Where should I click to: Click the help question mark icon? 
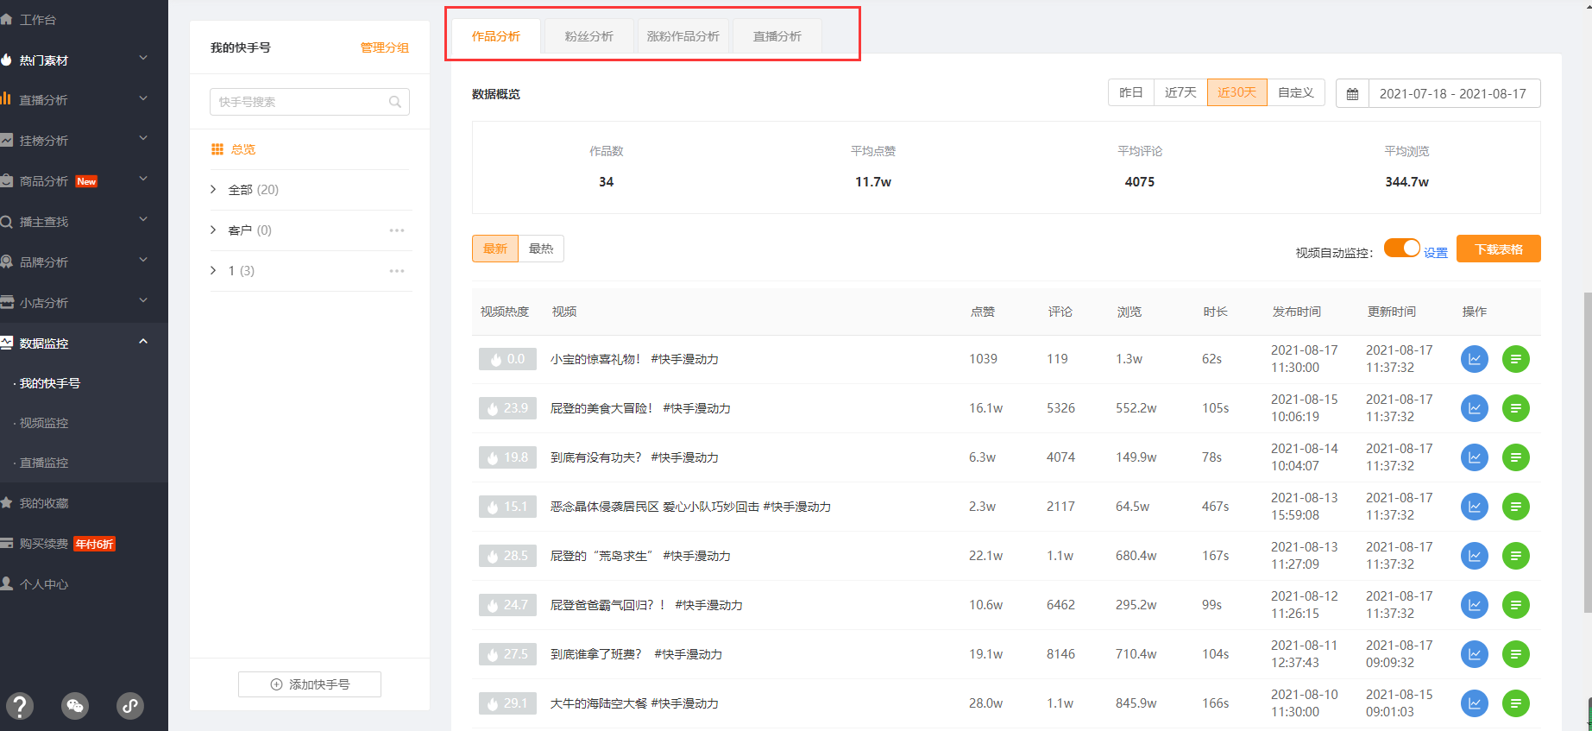(19, 706)
